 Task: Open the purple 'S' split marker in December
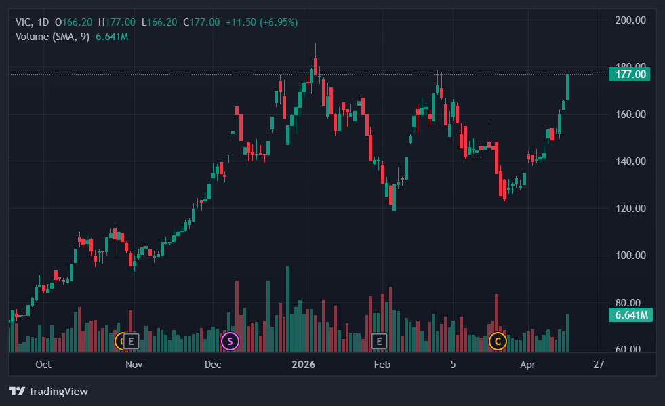tap(230, 341)
